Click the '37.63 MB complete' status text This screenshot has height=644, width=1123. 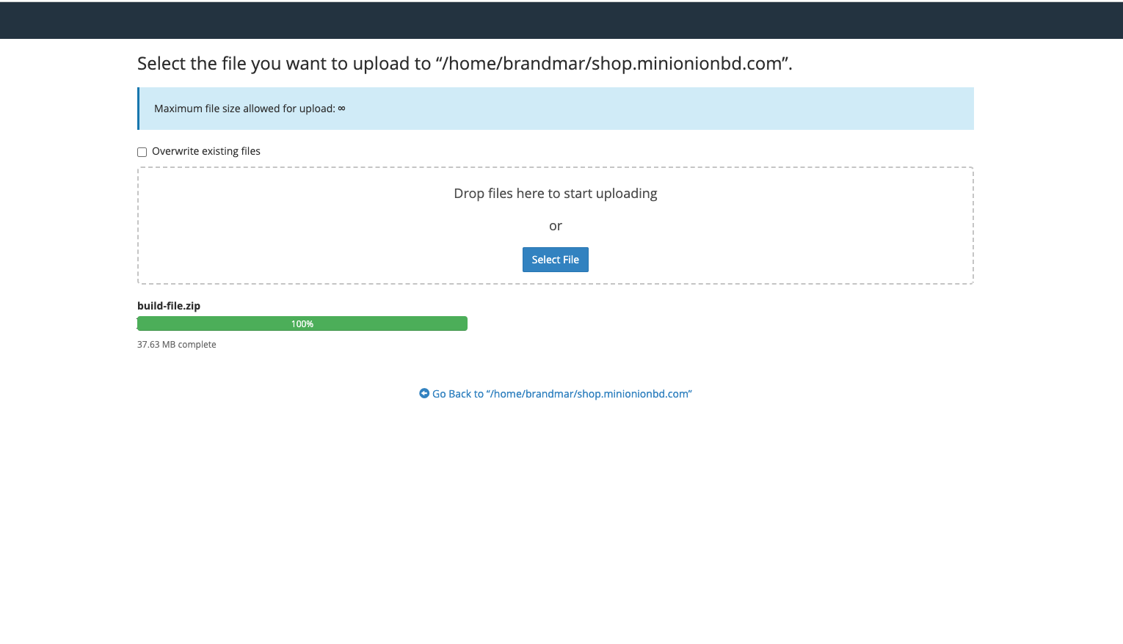[x=176, y=345]
